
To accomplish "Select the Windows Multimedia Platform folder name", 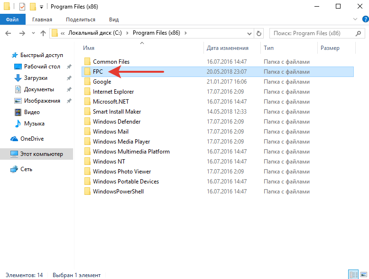I will [131, 152].
